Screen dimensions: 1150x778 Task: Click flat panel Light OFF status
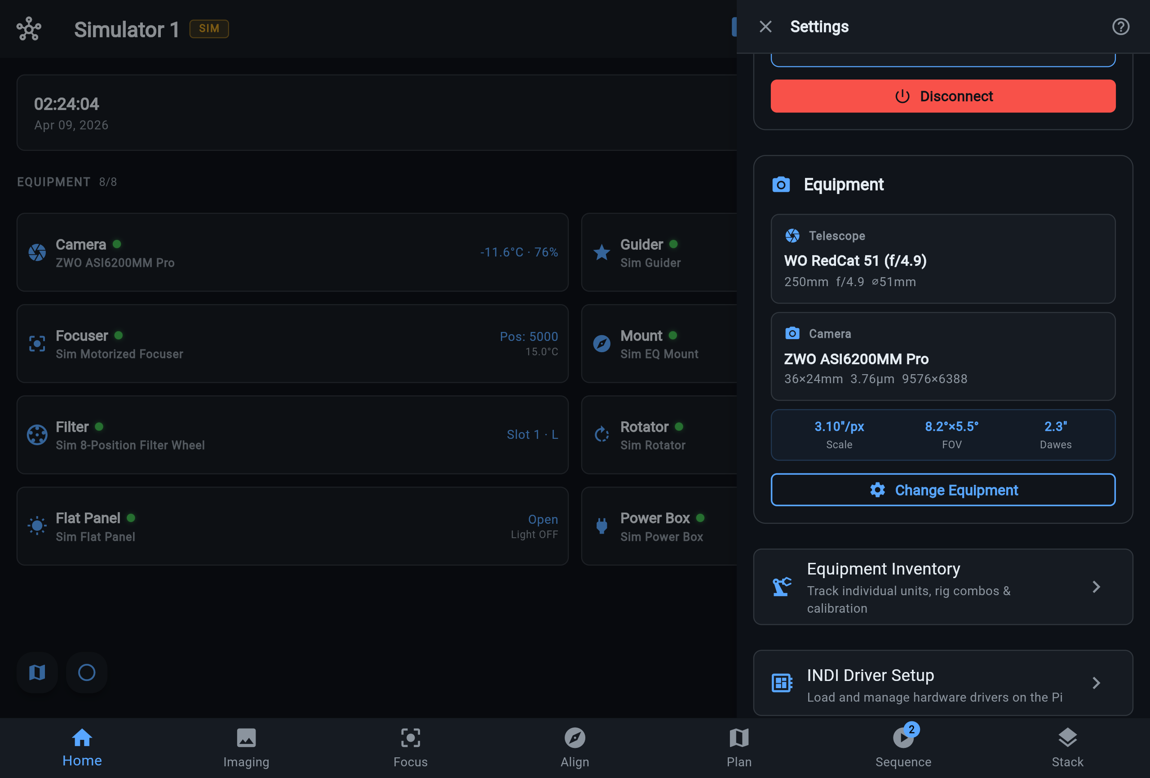[535, 535]
